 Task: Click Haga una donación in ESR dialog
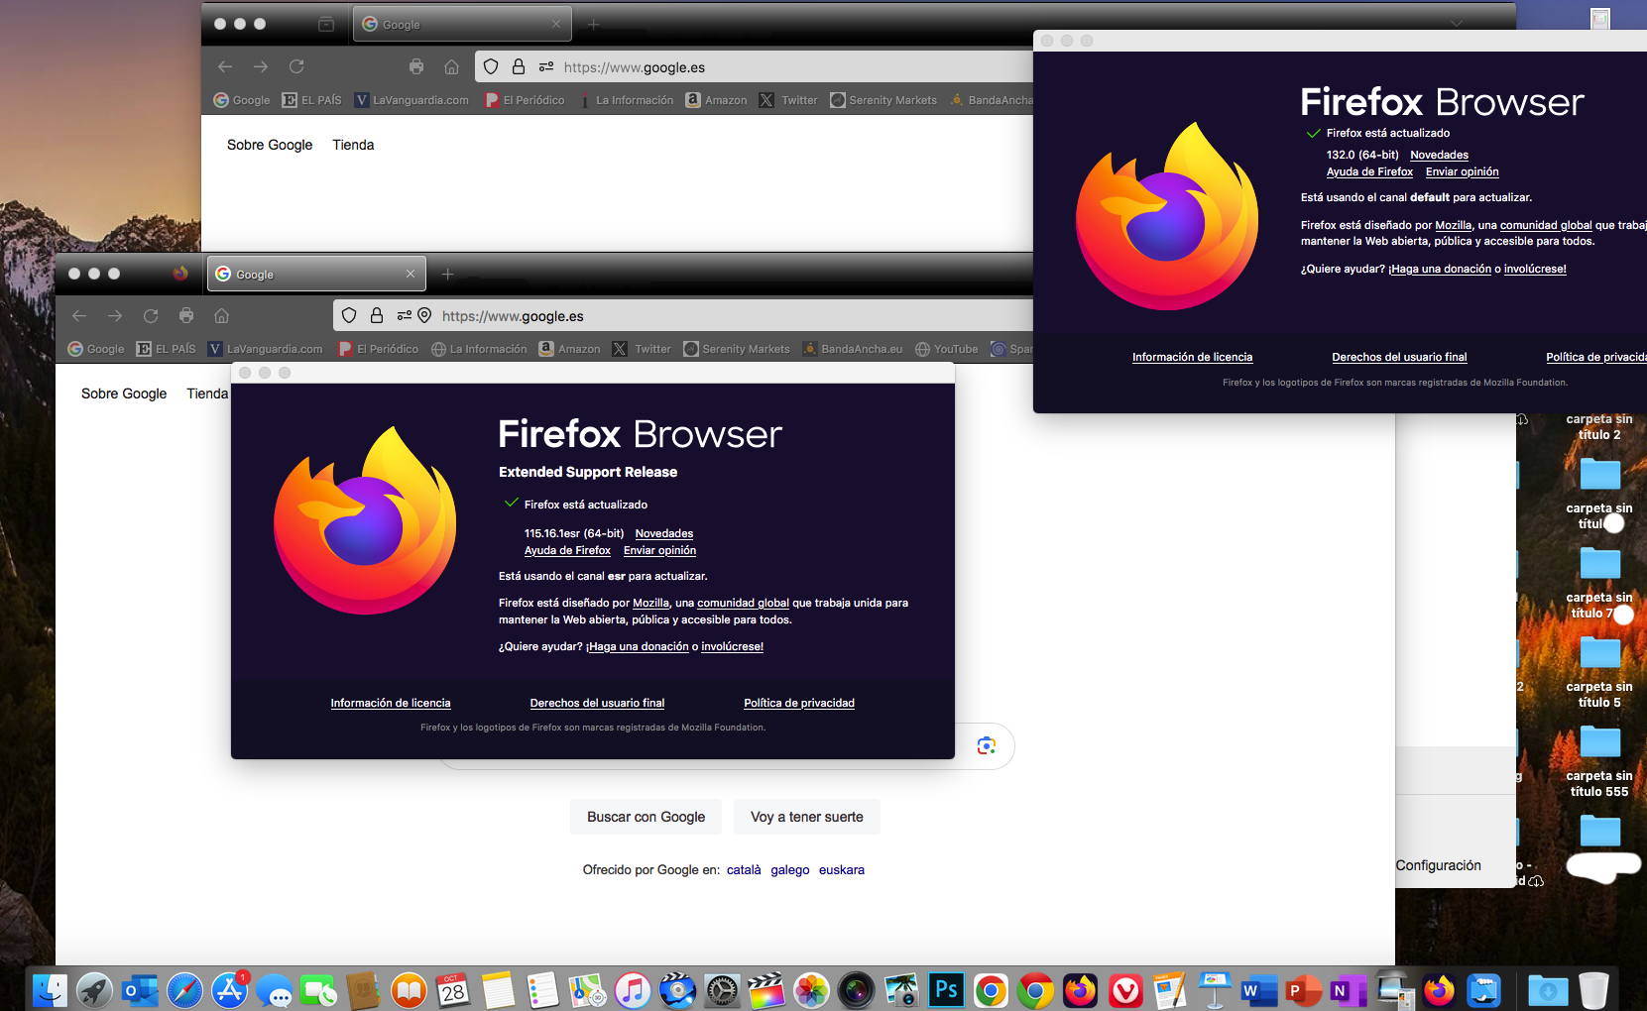(638, 646)
